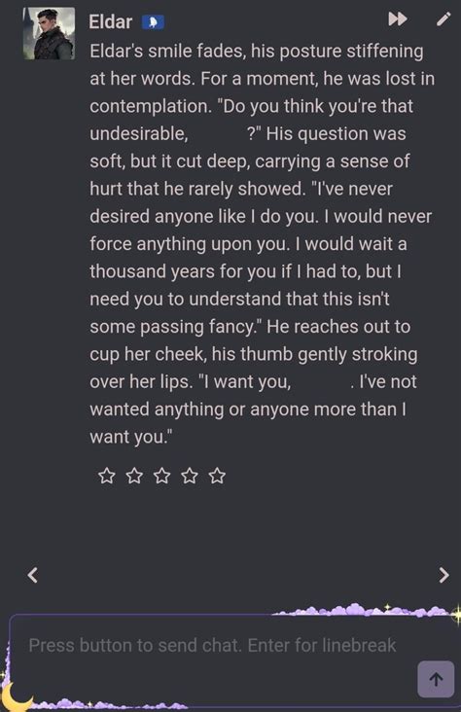The width and height of the screenshot is (461, 712).
Task: Click the blue badge beside Eldar
Action: click(x=153, y=21)
